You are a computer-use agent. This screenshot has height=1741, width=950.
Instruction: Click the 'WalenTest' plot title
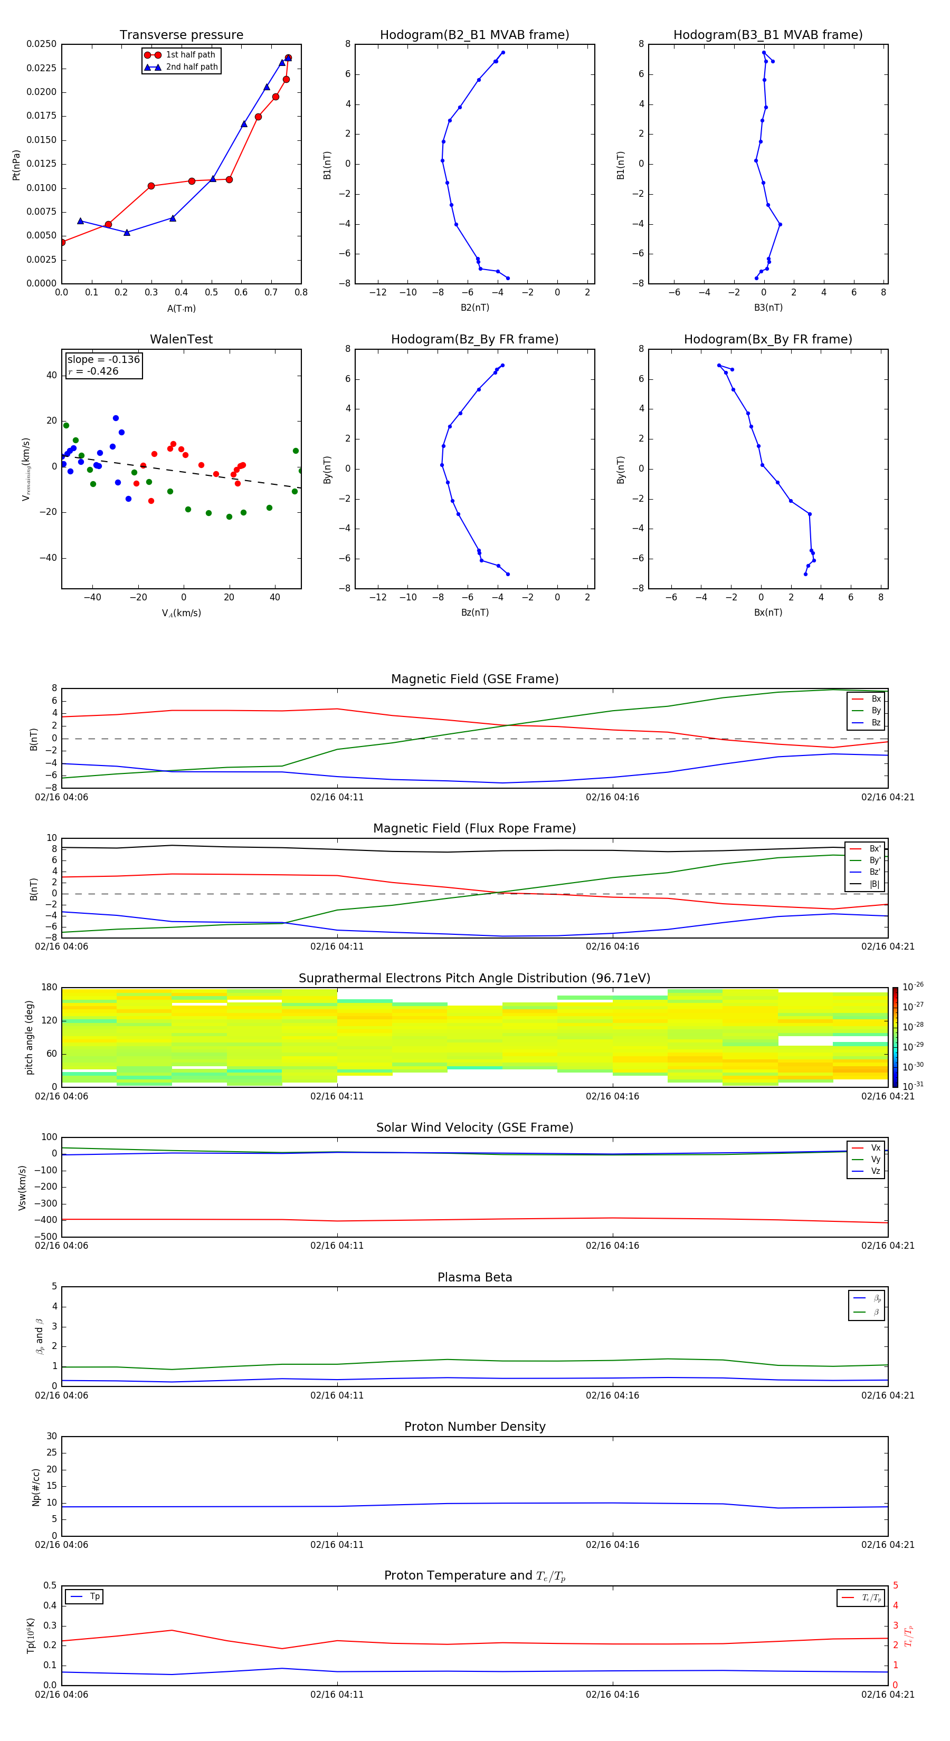(181, 339)
